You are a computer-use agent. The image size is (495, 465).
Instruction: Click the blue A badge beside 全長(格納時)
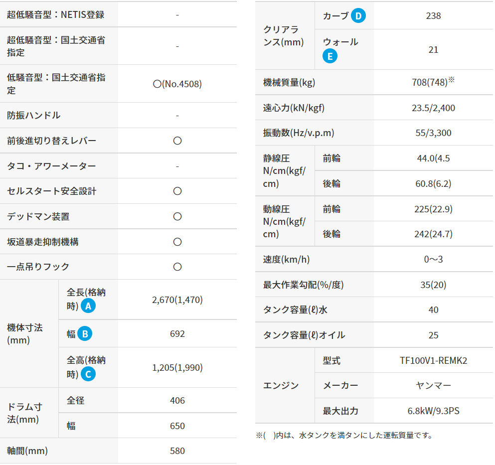point(88,307)
